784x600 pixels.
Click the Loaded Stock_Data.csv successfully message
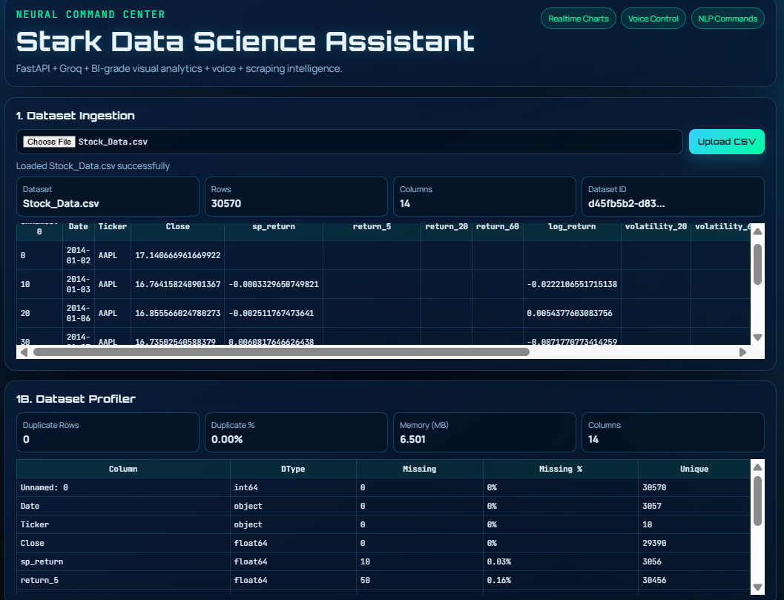[93, 166]
